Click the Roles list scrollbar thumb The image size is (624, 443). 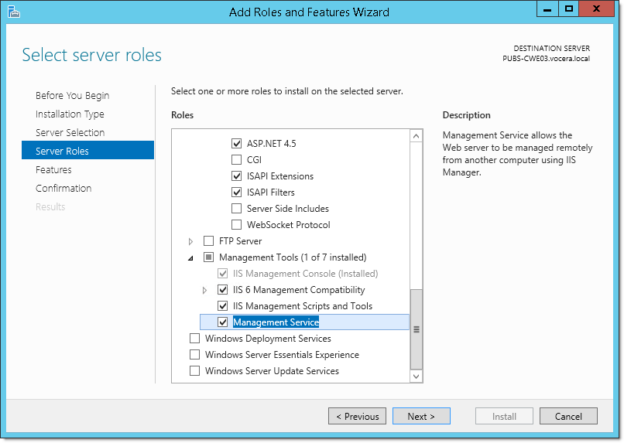click(x=417, y=329)
